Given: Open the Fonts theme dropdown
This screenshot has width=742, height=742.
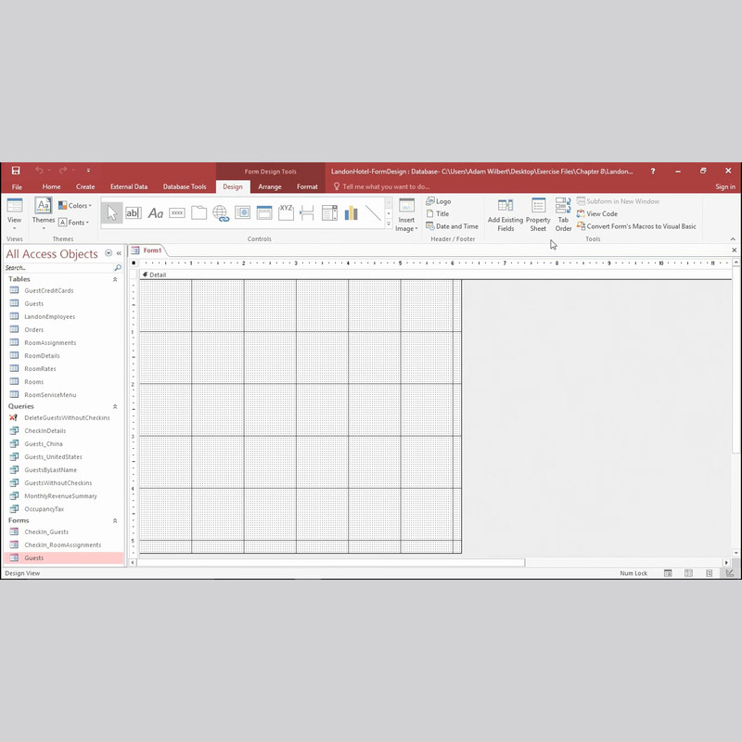Looking at the screenshot, I should tap(74, 223).
